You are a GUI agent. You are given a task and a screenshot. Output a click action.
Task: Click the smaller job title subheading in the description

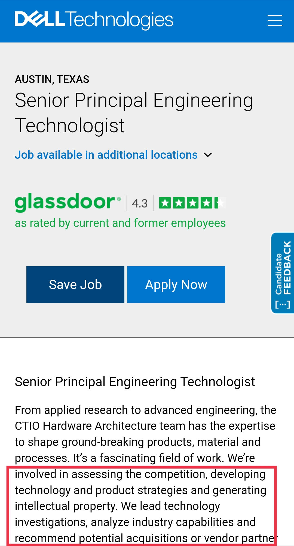pos(135,382)
